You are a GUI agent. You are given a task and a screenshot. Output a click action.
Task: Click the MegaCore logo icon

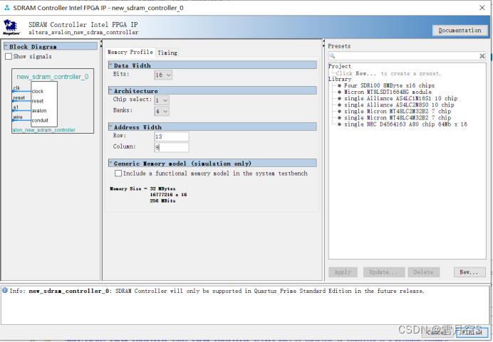pyautogui.click(x=11, y=27)
